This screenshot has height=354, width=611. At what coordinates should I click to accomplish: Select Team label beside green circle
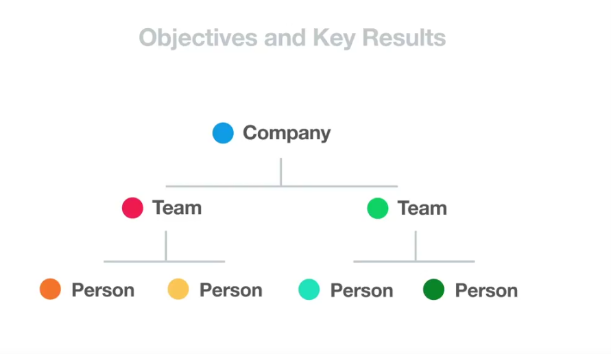[422, 208]
